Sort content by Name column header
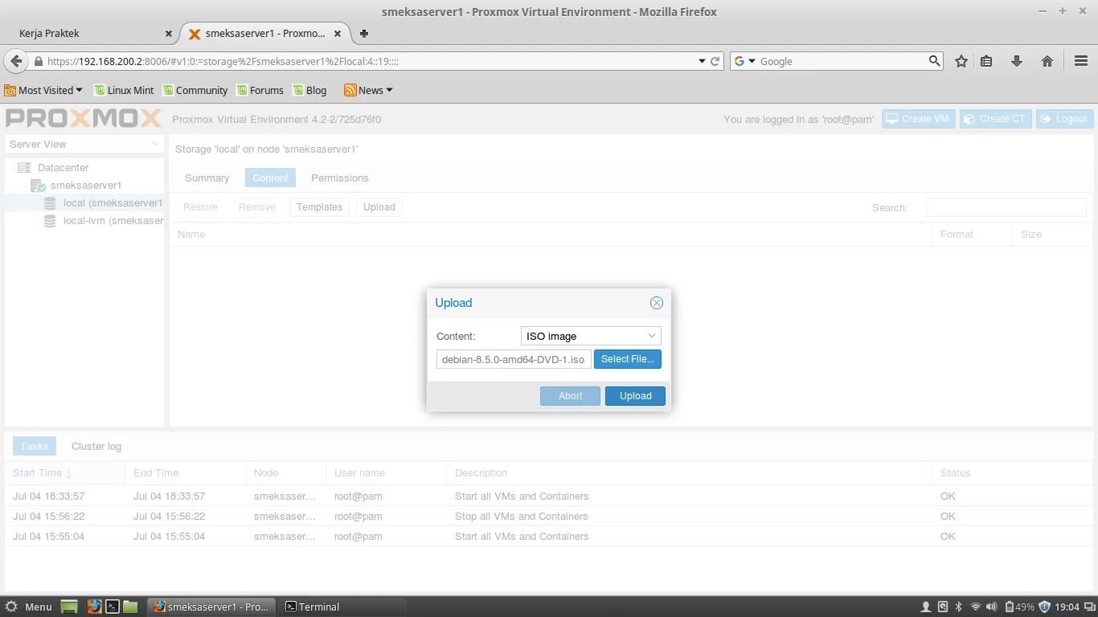The width and height of the screenshot is (1098, 617). tap(551, 235)
